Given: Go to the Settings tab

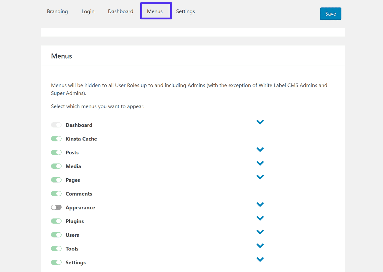Looking at the screenshot, I should click(185, 11).
